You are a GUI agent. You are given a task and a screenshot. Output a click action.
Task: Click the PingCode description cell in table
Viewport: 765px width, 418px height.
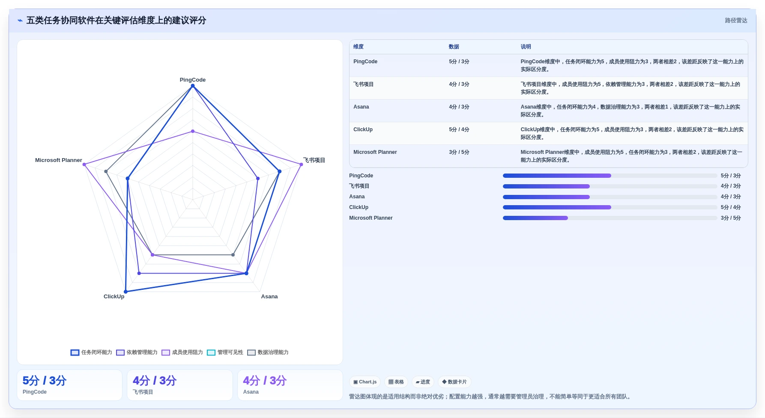pos(632,65)
